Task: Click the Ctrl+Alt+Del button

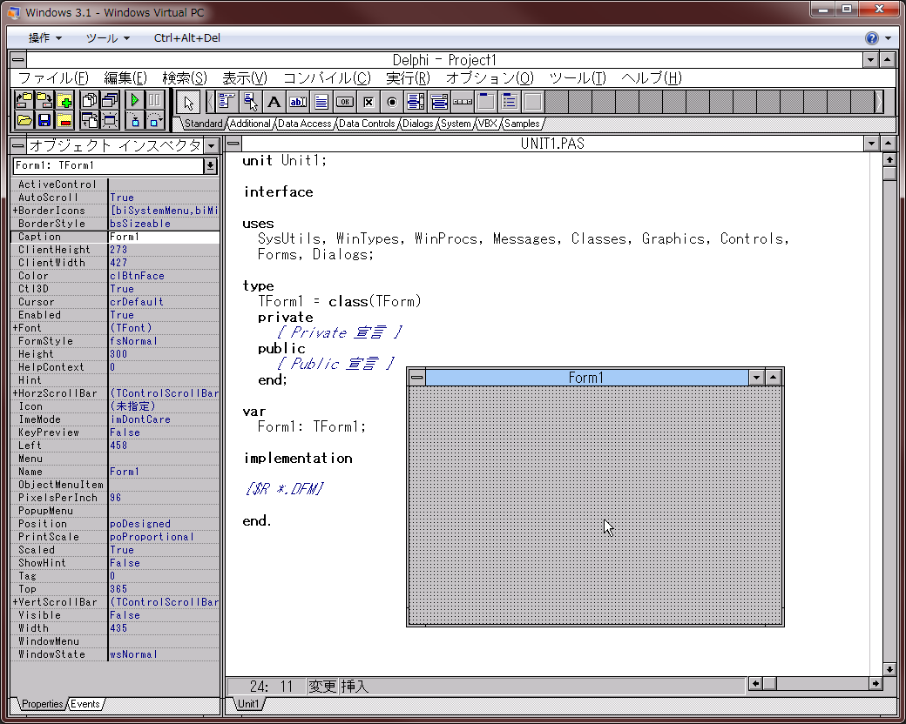Action: [x=186, y=38]
